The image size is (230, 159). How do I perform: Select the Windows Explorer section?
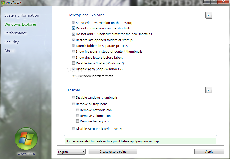pyautogui.click(x=20, y=24)
